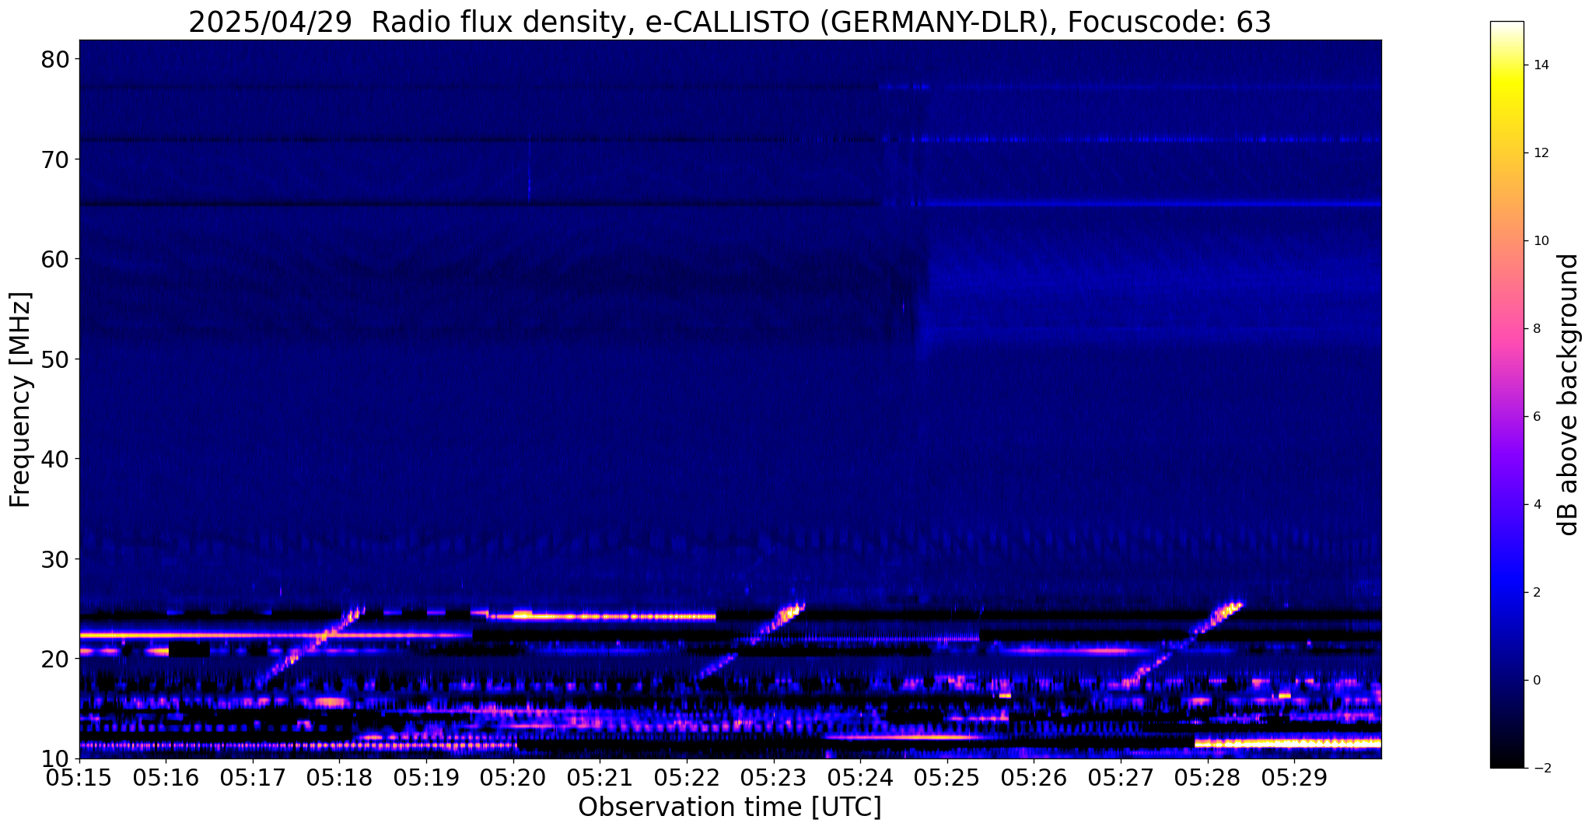
Task: Click the 05:23 time tick label
Action: pyautogui.click(x=773, y=778)
